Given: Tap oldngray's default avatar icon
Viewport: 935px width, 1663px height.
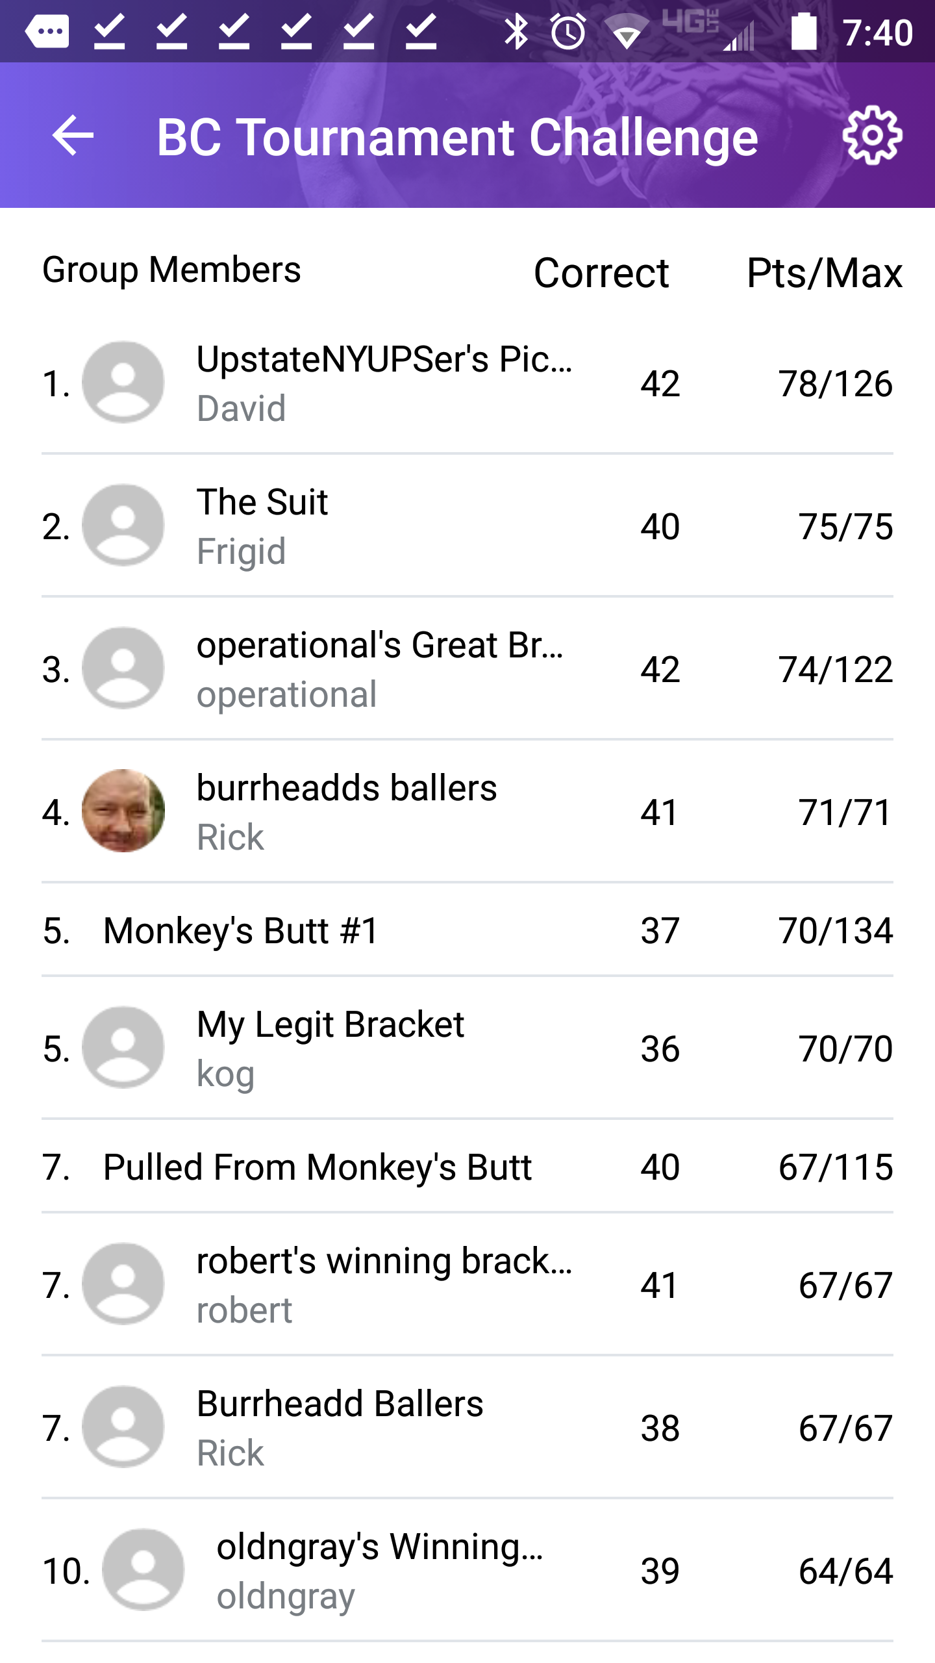Looking at the screenshot, I should click(143, 1569).
